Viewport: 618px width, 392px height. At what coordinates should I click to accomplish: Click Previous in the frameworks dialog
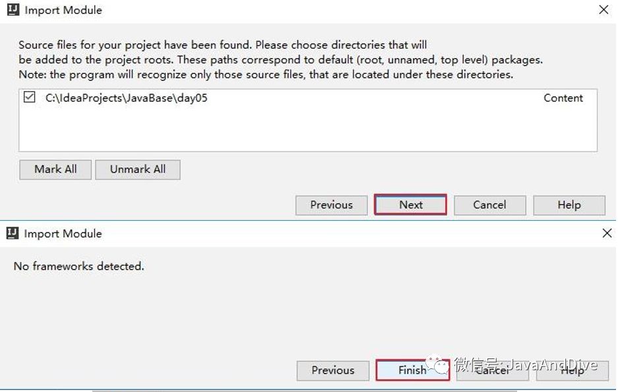tap(332, 370)
